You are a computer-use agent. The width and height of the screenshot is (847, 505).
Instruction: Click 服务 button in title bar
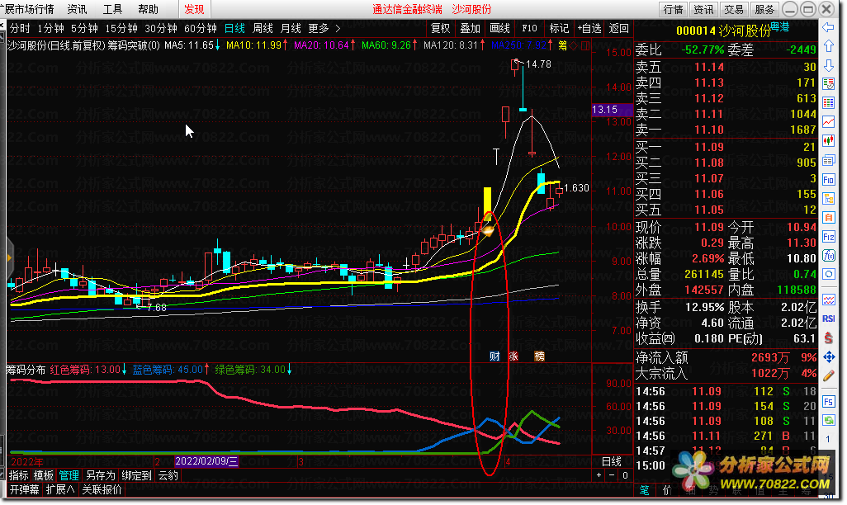764,9
